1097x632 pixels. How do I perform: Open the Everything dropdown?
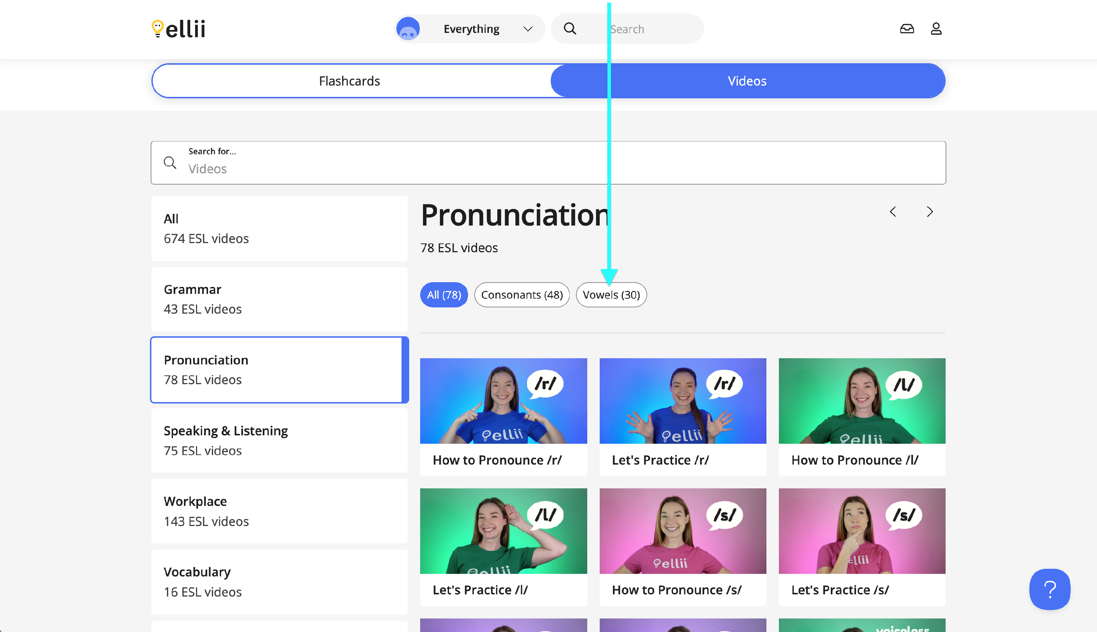(471, 29)
